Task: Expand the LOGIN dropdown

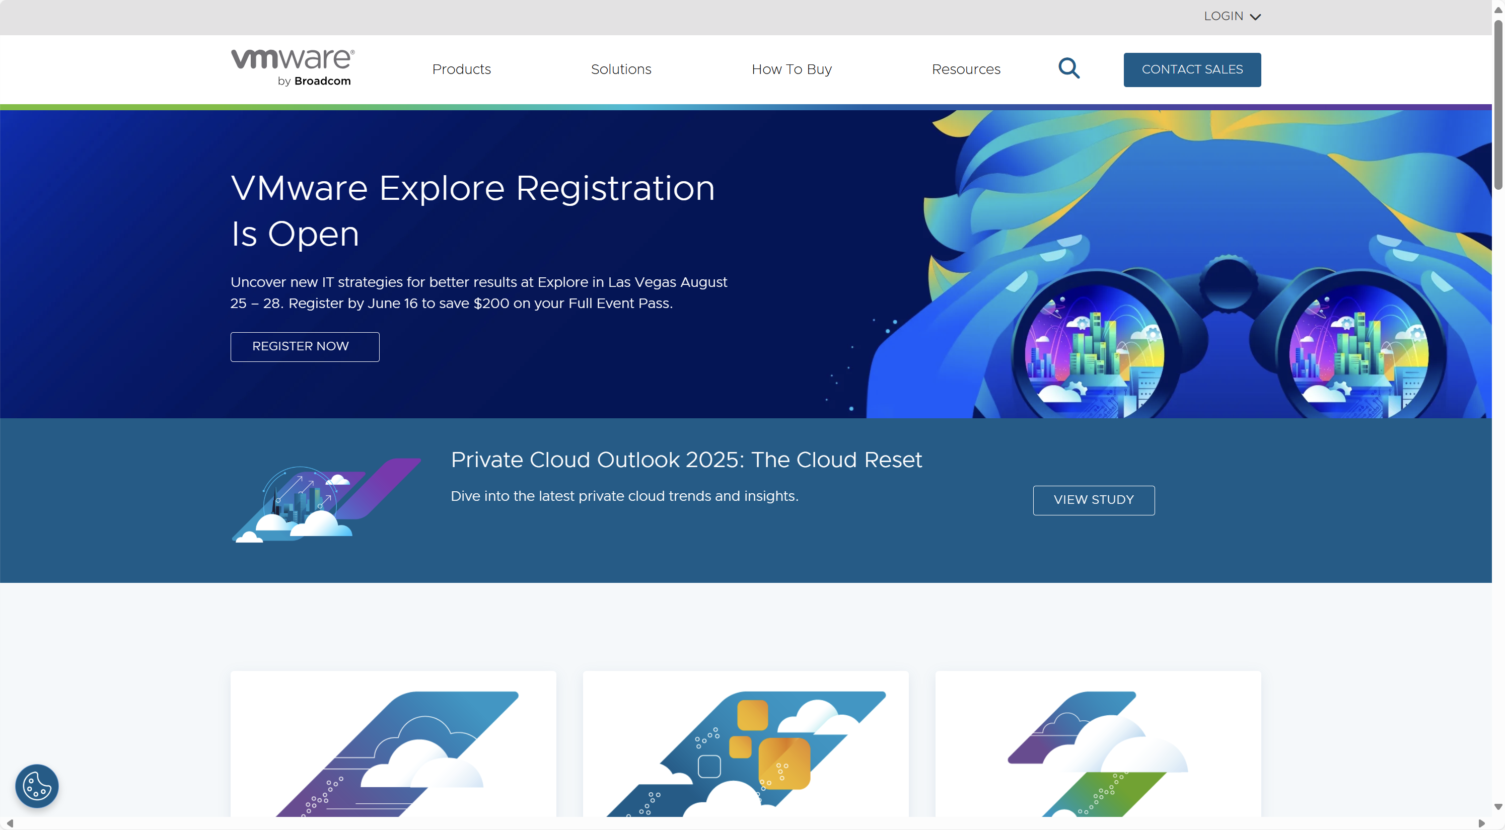Action: (1224, 16)
